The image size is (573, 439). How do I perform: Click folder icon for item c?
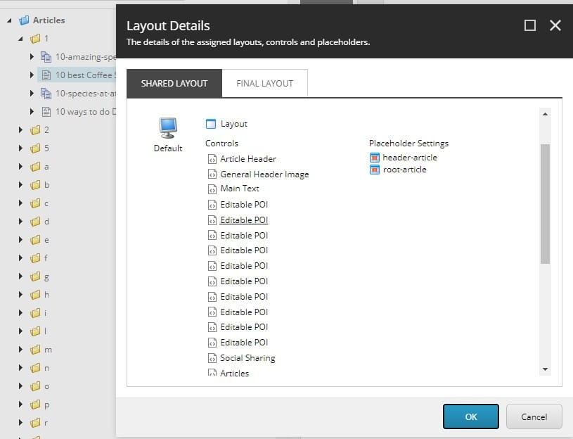tap(35, 203)
